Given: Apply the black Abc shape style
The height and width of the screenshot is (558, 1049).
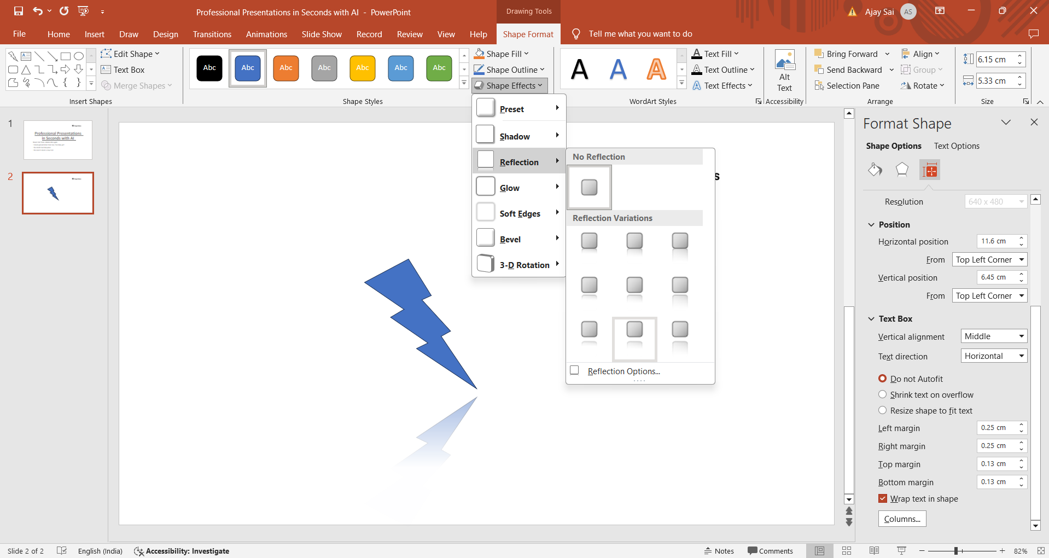Looking at the screenshot, I should tap(209, 68).
